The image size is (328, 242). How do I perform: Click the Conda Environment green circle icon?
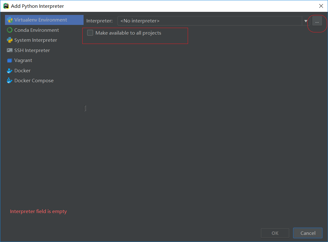pos(10,30)
